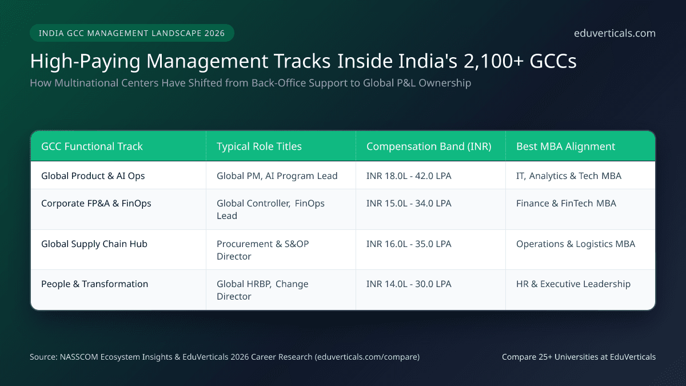Click the headline about India's 2,100+ GCCs
The image size is (686, 386).
tap(303, 61)
